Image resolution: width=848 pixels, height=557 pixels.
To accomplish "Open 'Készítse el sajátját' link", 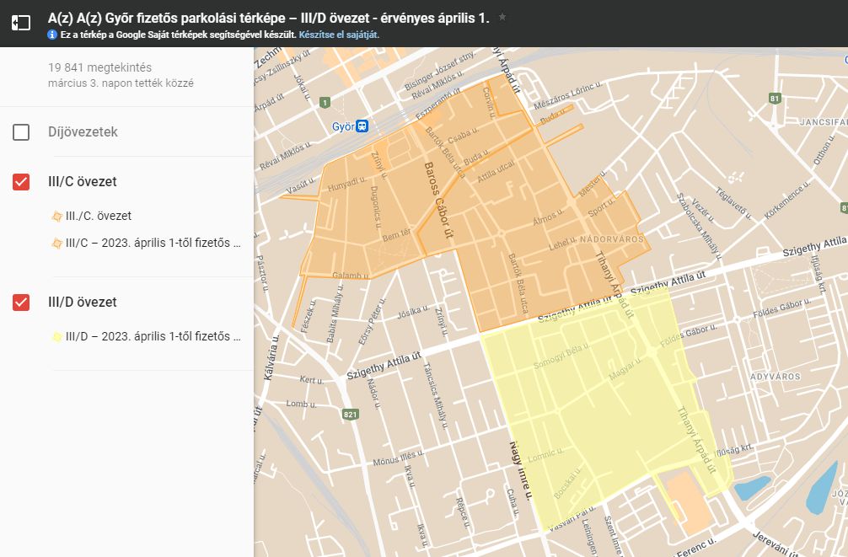I will [x=339, y=35].
